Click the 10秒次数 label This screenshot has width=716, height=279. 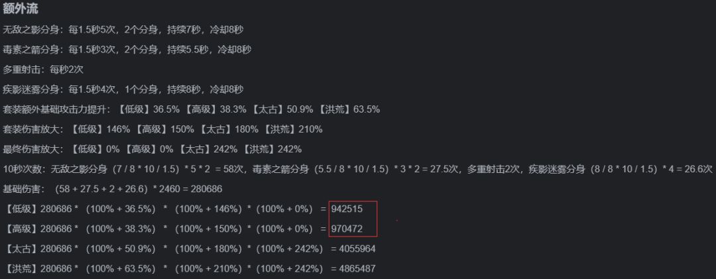24,169
